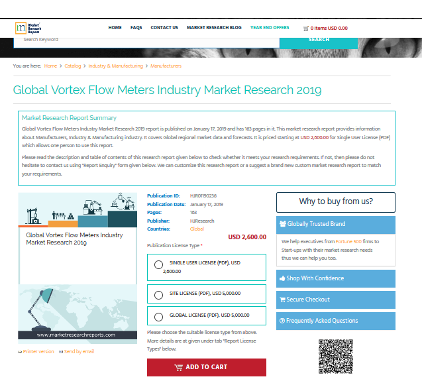The height and width of the screenshot is (389, 422).
Task: Select Single User License radio button
Action: click(158, 264)
